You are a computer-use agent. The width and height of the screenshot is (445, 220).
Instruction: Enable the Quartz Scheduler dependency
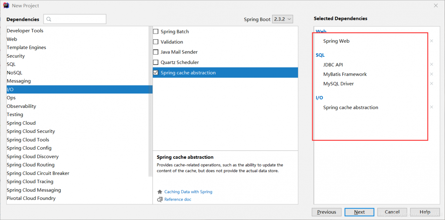point(156,63)
